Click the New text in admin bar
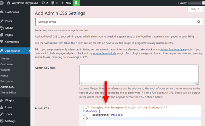The image size is (205, 126). click(x=68, y=3)
